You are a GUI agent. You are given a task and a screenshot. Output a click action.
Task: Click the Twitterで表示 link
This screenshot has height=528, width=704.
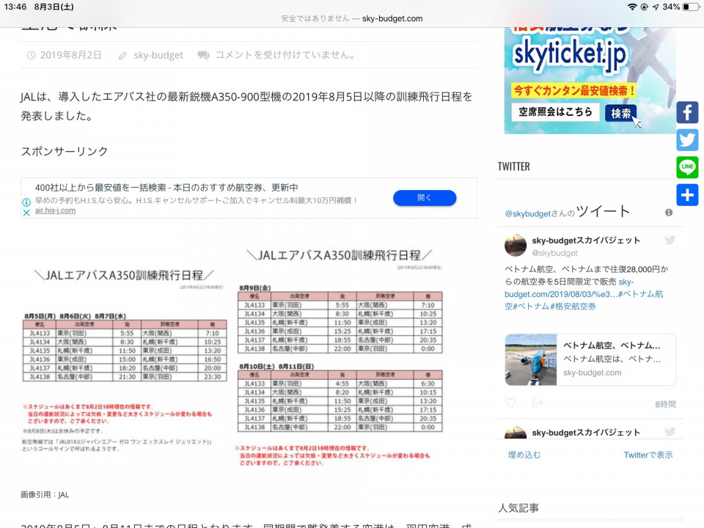648,455
